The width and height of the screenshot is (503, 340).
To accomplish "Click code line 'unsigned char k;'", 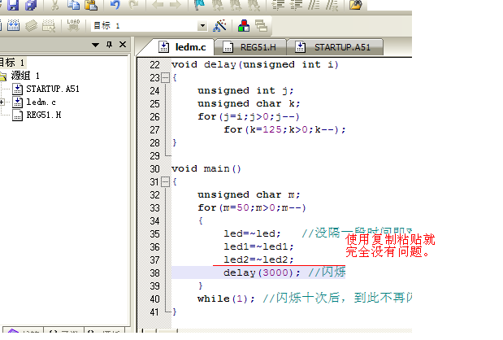I will pos(249,103).
